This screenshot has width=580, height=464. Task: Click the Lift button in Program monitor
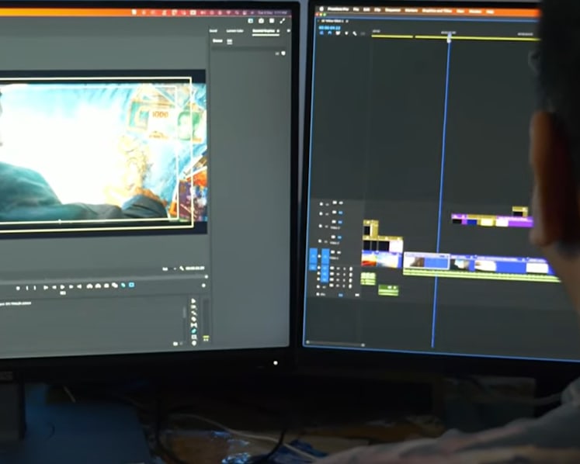pos(89,286)
